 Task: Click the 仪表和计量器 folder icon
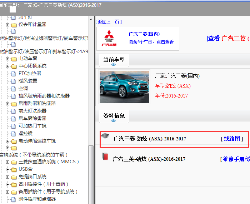click(x=14, y=25)
